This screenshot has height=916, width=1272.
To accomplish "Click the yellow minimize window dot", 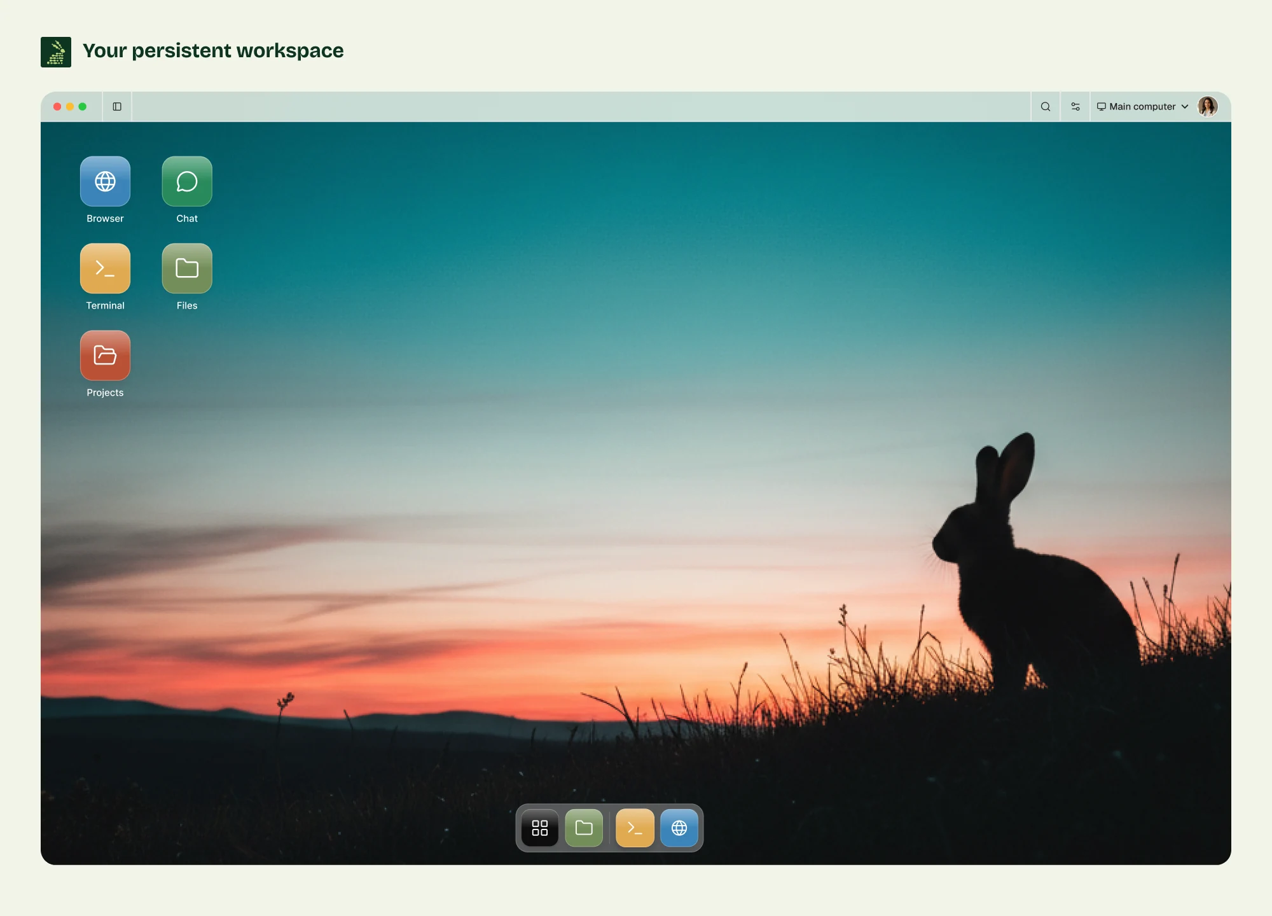I will click(70, 107).
